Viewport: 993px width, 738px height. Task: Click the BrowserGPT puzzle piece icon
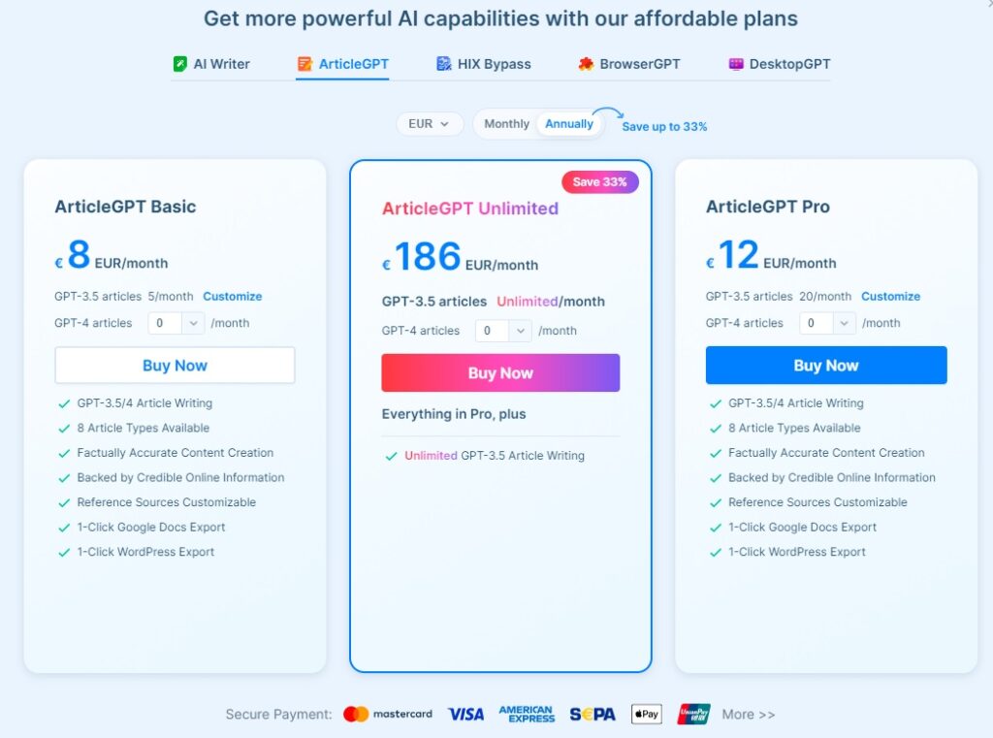(x=586, y=64)
